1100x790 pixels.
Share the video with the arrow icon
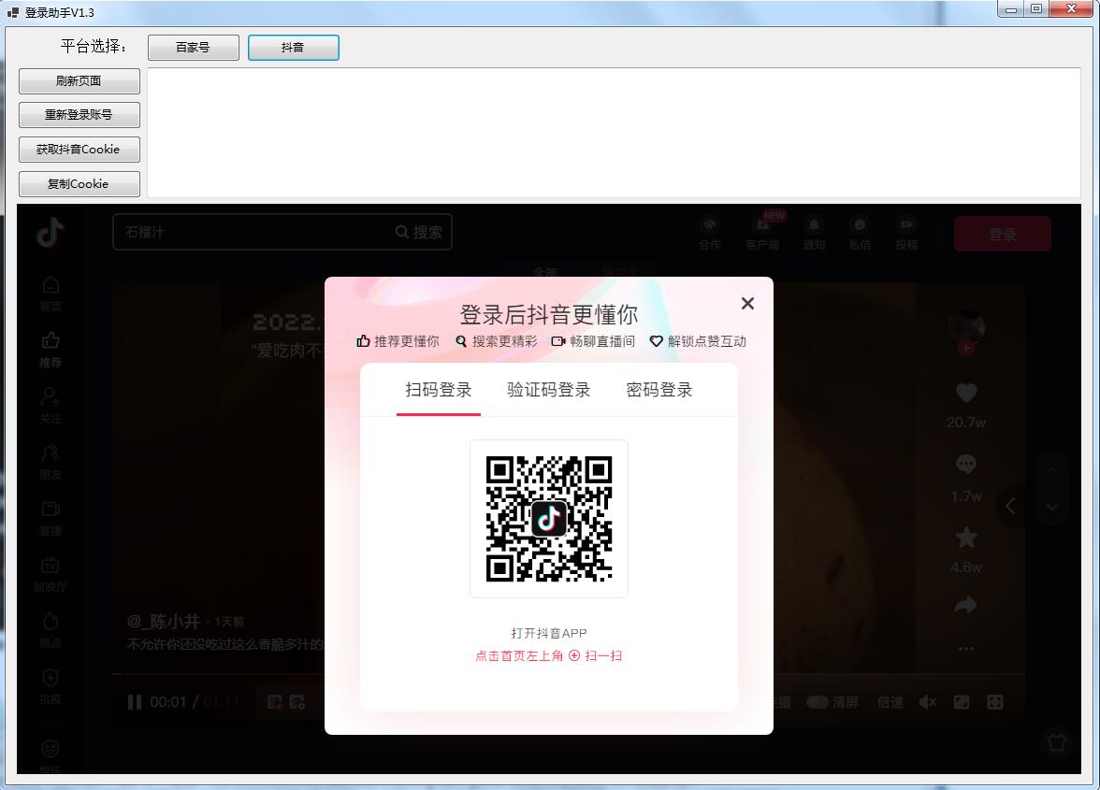pyautogui.click(x=966, y=605)
